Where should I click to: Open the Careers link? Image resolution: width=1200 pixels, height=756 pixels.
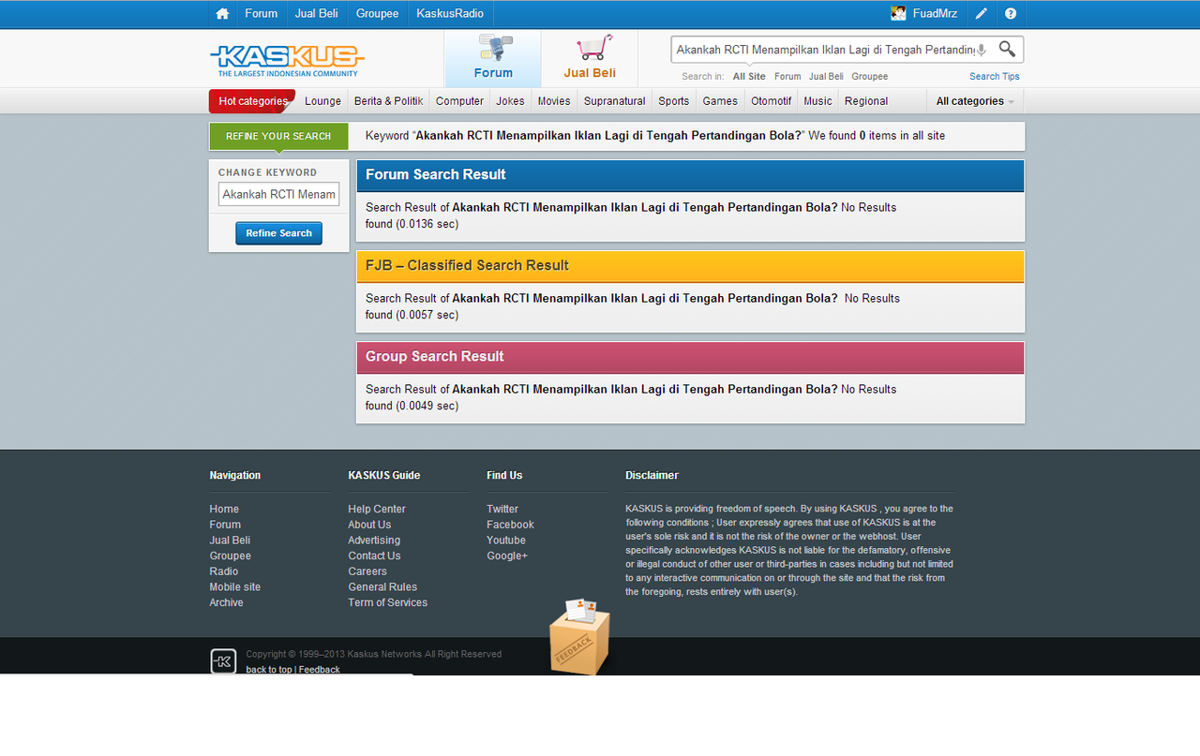click(x=367, y=571)
